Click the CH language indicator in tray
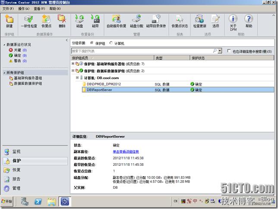 (x=176, y=201)
